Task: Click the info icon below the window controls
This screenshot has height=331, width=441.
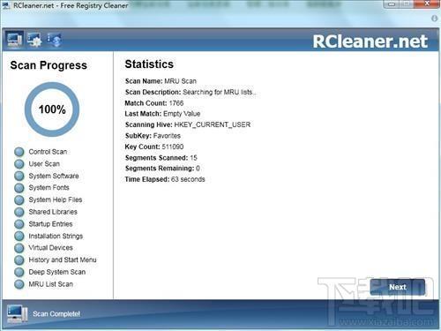Action: click(x=434, y=19)
